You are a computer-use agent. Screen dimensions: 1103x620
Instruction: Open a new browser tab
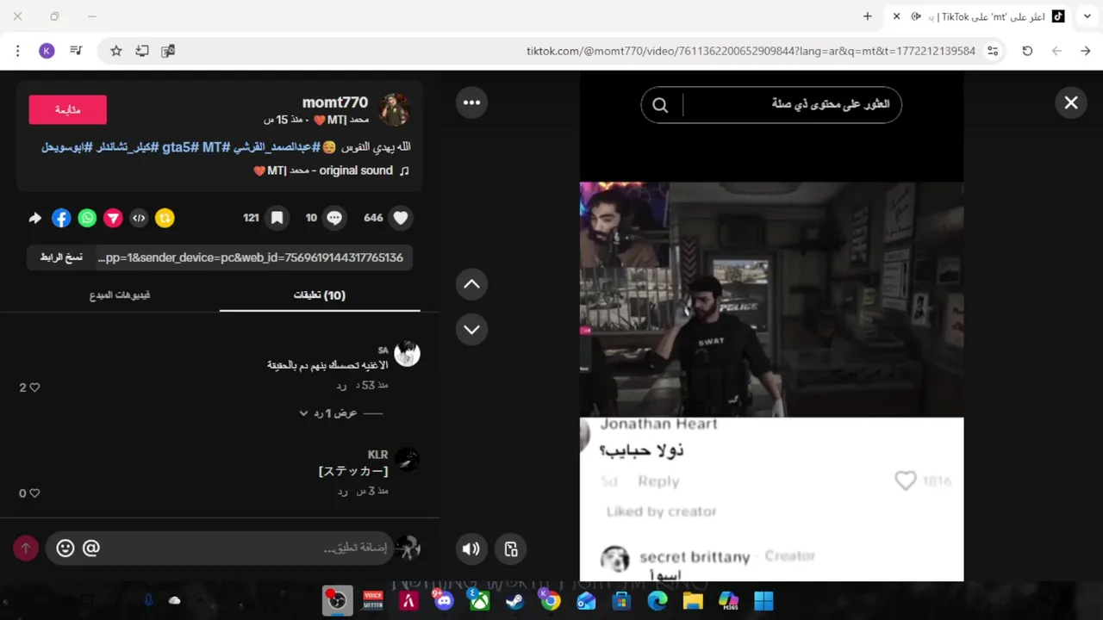[868, 16]
